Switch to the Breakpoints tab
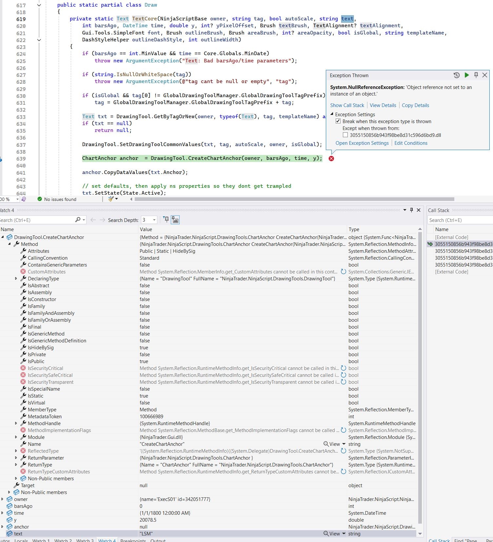Image resolution: width=493 pixels, height=542 pixels. (133, 540)
